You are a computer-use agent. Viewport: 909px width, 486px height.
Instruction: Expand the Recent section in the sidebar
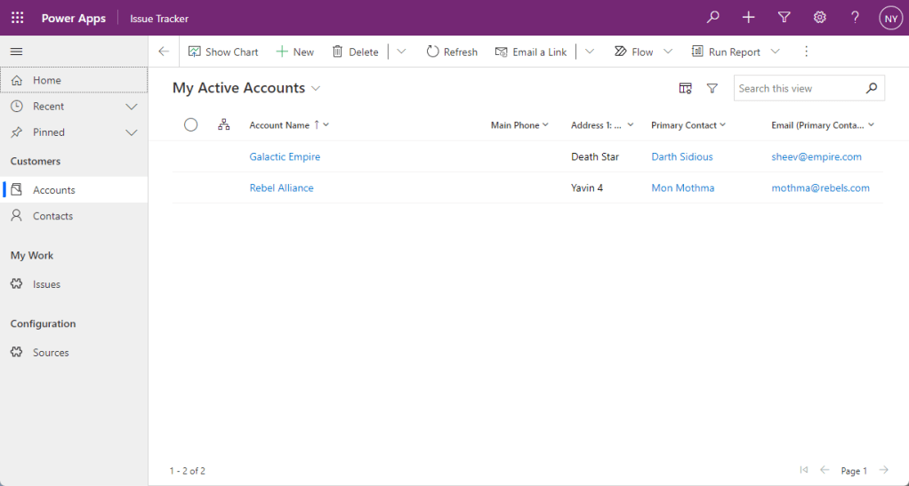coord(132,107)
